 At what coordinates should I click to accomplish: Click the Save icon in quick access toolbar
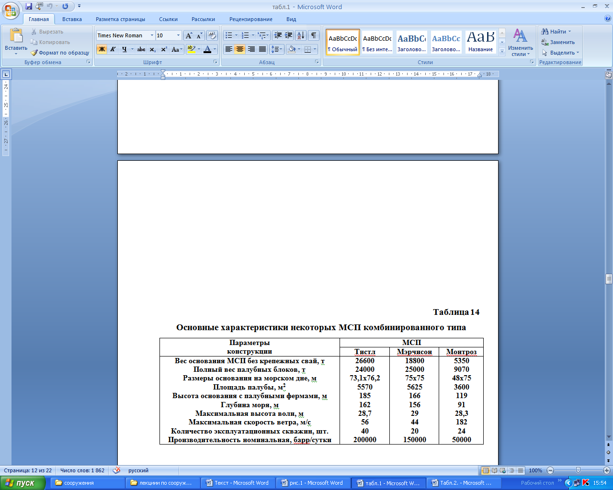click(29, 6)
